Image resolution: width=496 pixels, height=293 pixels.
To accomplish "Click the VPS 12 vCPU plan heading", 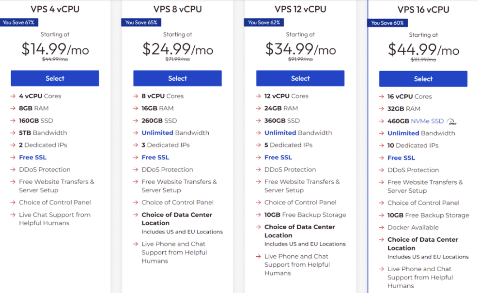I will pyautogui.click(x=300, y=9).
